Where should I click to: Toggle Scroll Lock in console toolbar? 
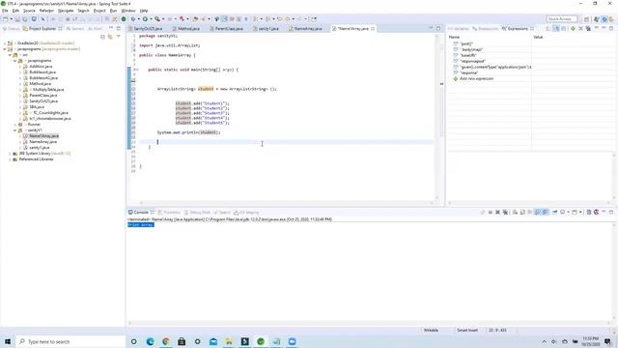(x=522, y=213)
